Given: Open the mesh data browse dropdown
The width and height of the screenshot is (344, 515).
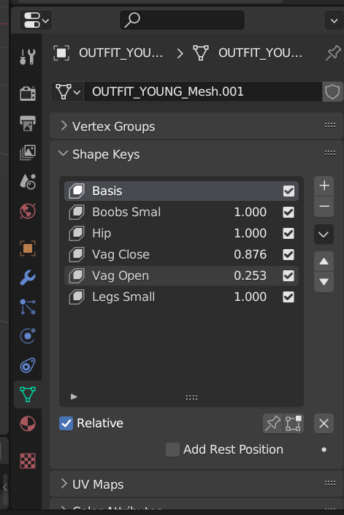Looking at the screenshot, I should click(x=68, y=91).
